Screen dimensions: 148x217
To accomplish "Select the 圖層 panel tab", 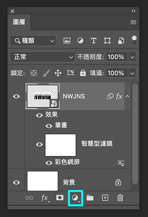I will click(19, 22).
